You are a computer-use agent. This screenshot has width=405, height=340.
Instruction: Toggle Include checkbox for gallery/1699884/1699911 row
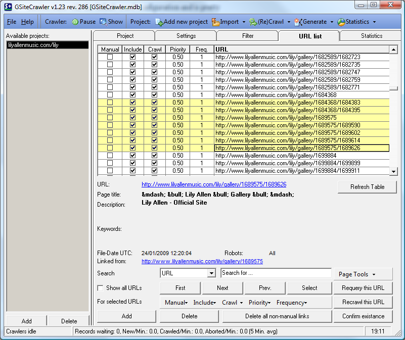pos(133,171)
